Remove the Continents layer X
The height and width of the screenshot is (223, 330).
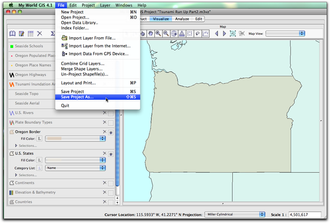(x=104, y=183)
